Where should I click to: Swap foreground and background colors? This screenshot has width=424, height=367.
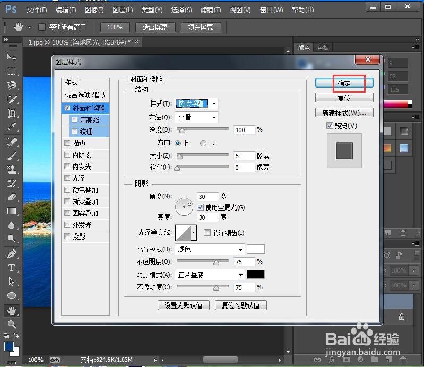[x=16, y=335]
